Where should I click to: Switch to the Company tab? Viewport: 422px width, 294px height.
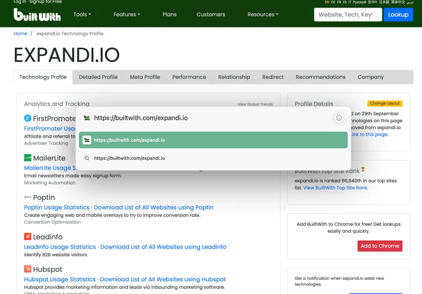[371, 77]
